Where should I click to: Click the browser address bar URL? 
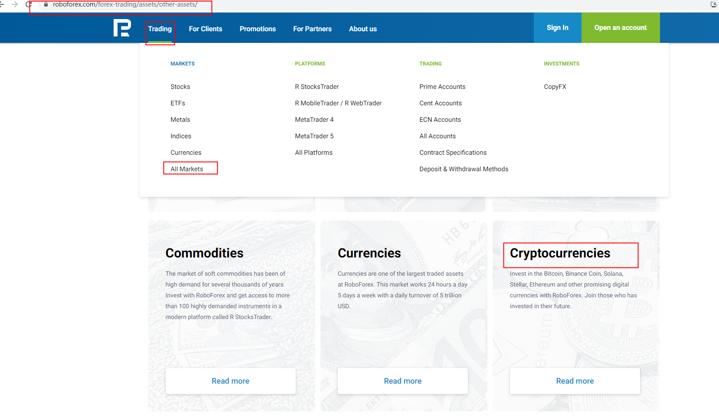(x=125, y=4)
